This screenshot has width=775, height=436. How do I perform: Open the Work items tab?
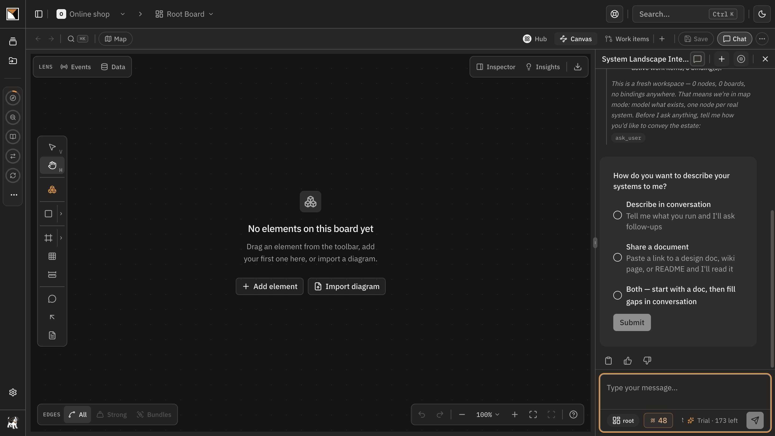pos(627,39)
